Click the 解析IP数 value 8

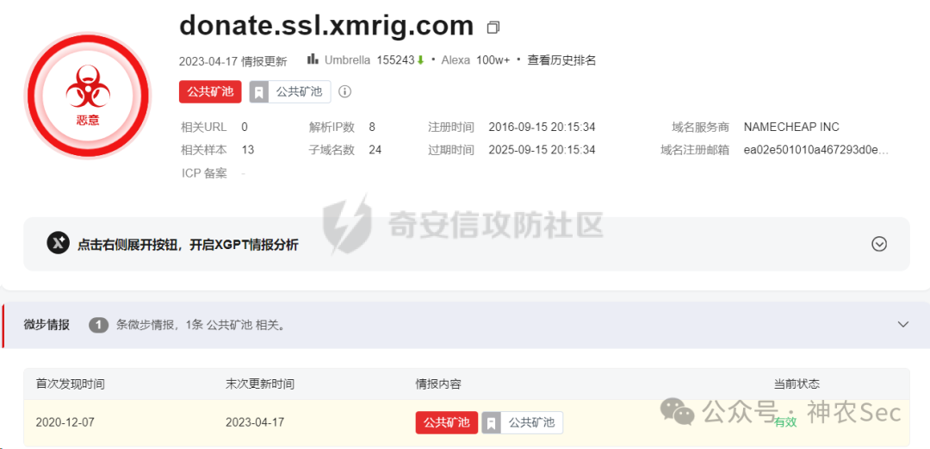click(372, 127)
